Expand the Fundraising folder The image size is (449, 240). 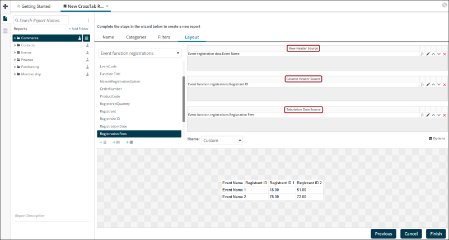click(x=15, y=67)
